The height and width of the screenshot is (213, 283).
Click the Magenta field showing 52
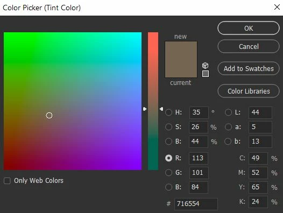click(x=258, y=173)
